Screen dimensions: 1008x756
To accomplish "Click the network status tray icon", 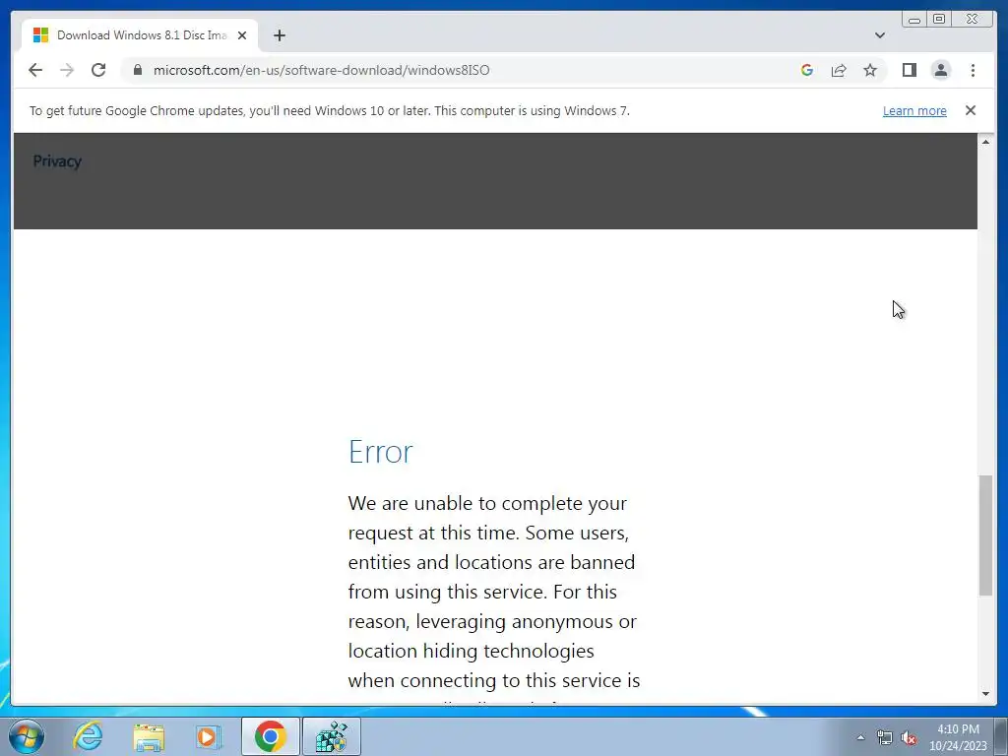I will [x=885, y=737].
